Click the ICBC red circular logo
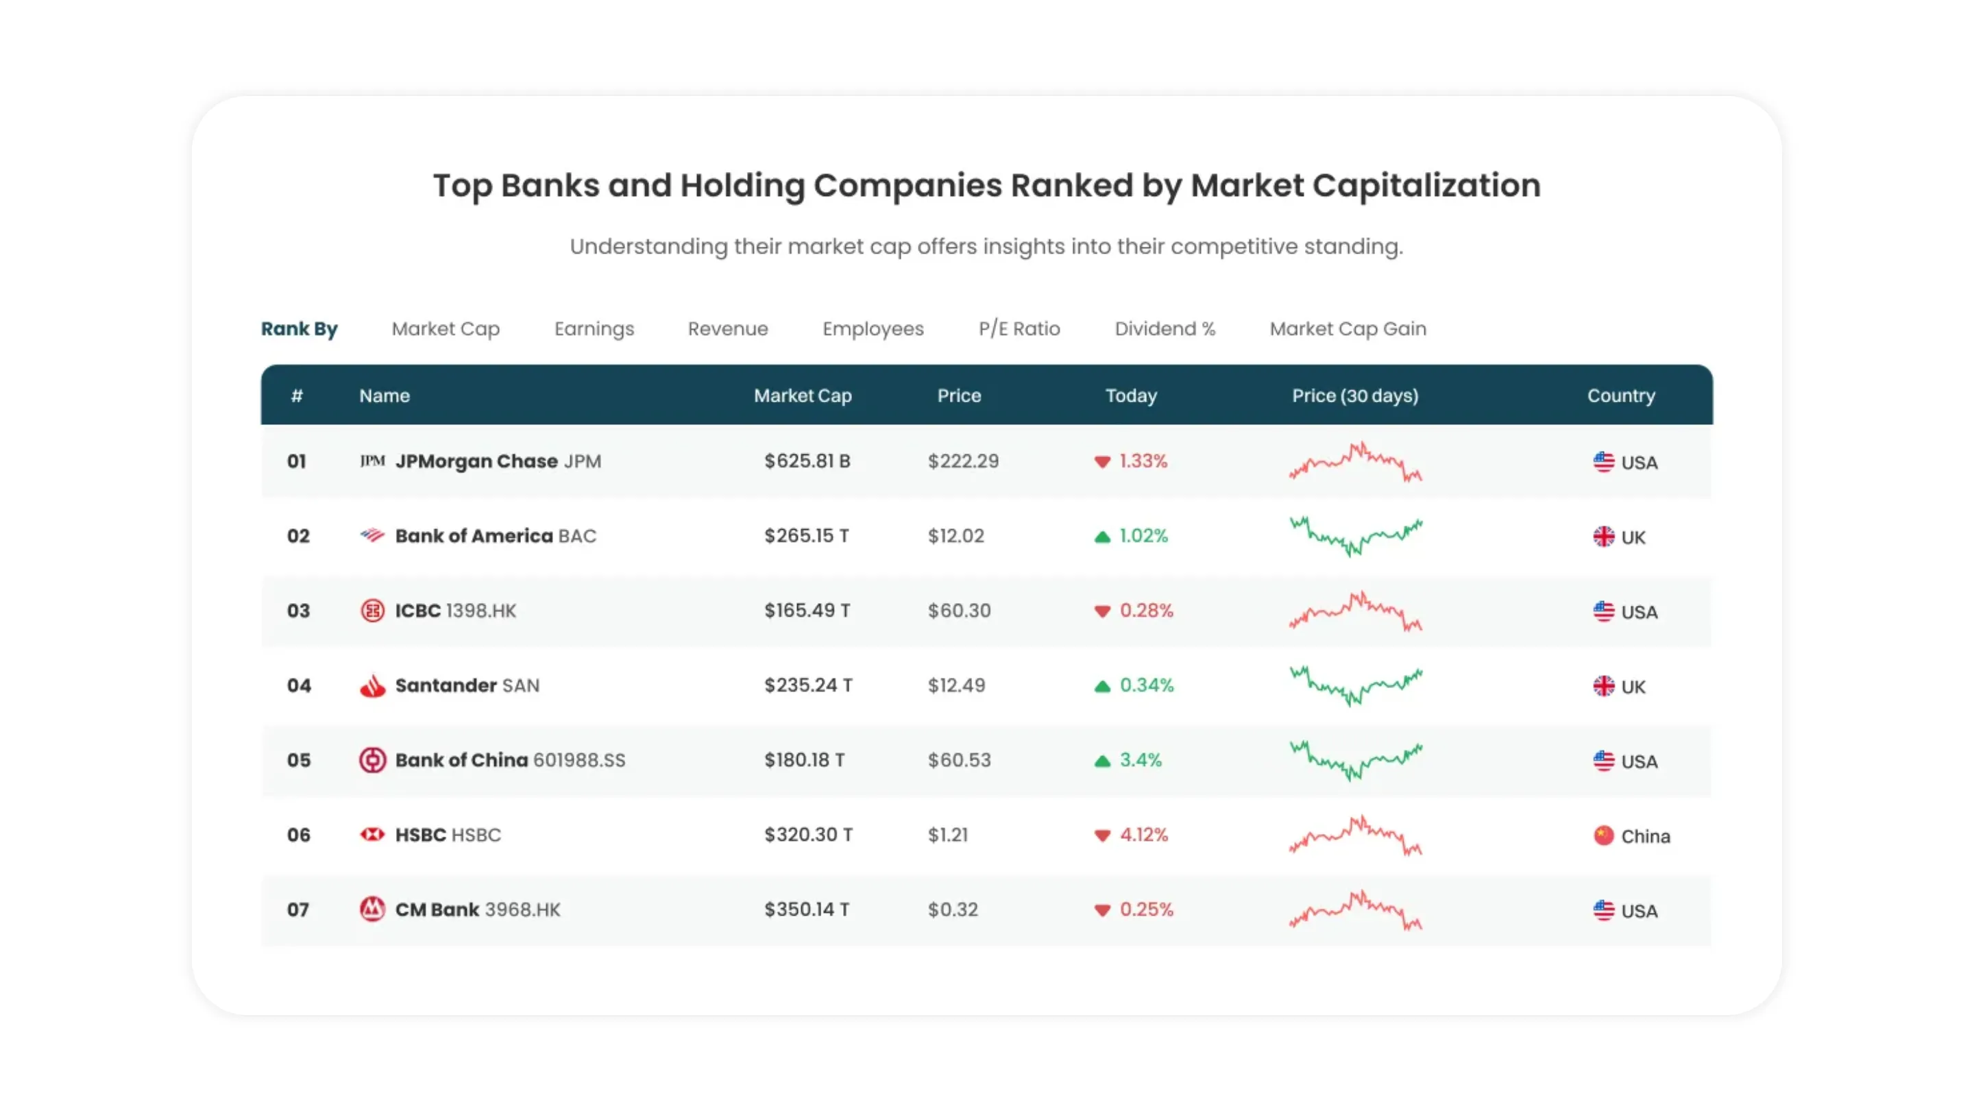Screen dimensions: 1974x1113 point(372,611)
